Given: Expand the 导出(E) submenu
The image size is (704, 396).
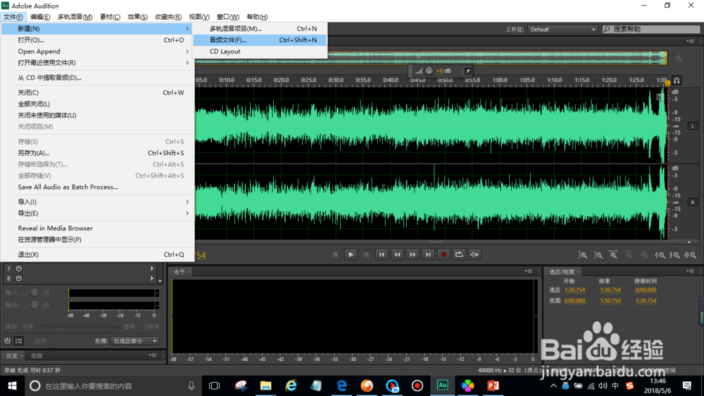Looking at the screenshot, I should pos(98,213).
